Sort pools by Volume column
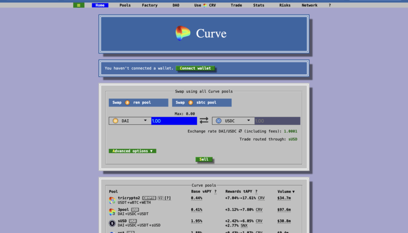Screen dimensions: 408x233 (x=286, y=192)
